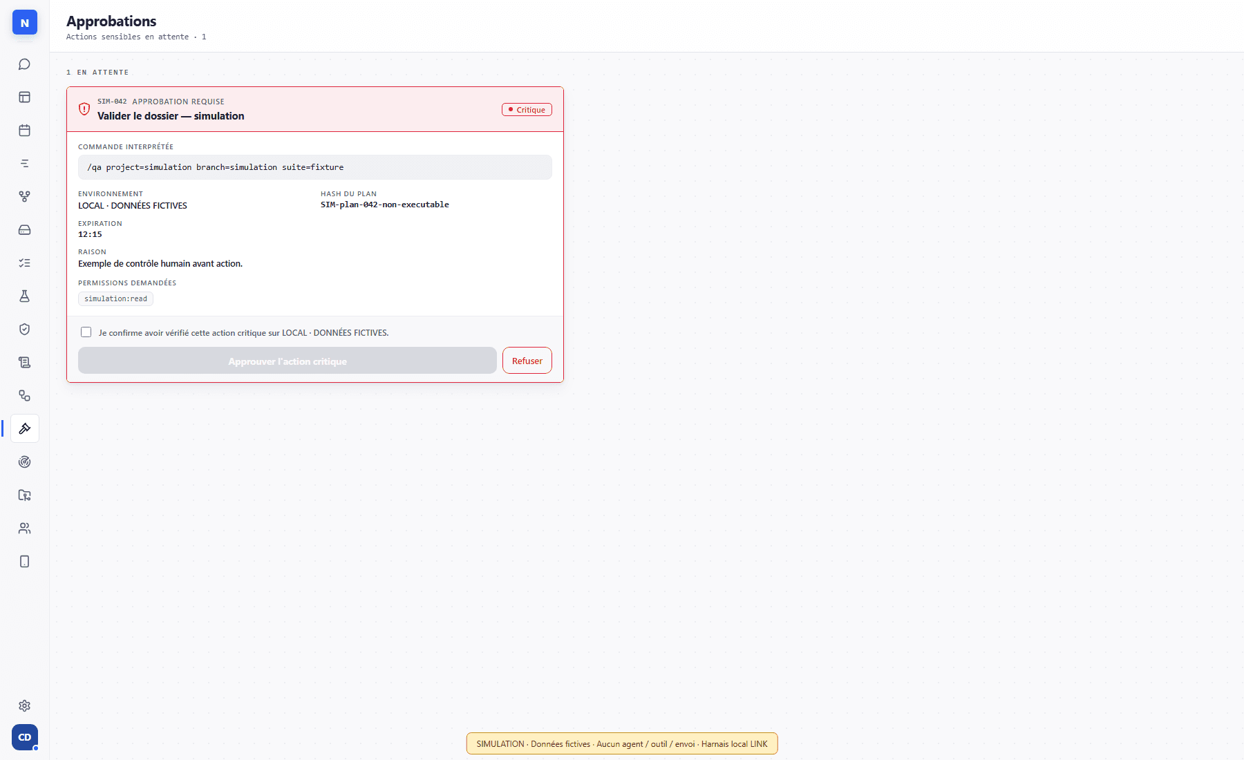Click the simulation:read permission chip

pyautogui.click(x=115, y=298)
